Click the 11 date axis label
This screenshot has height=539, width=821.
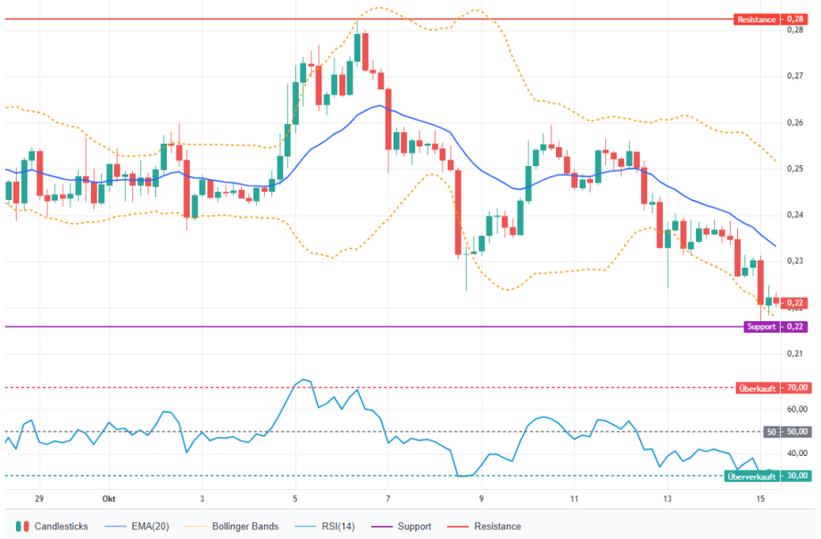[x=575, y=499]
